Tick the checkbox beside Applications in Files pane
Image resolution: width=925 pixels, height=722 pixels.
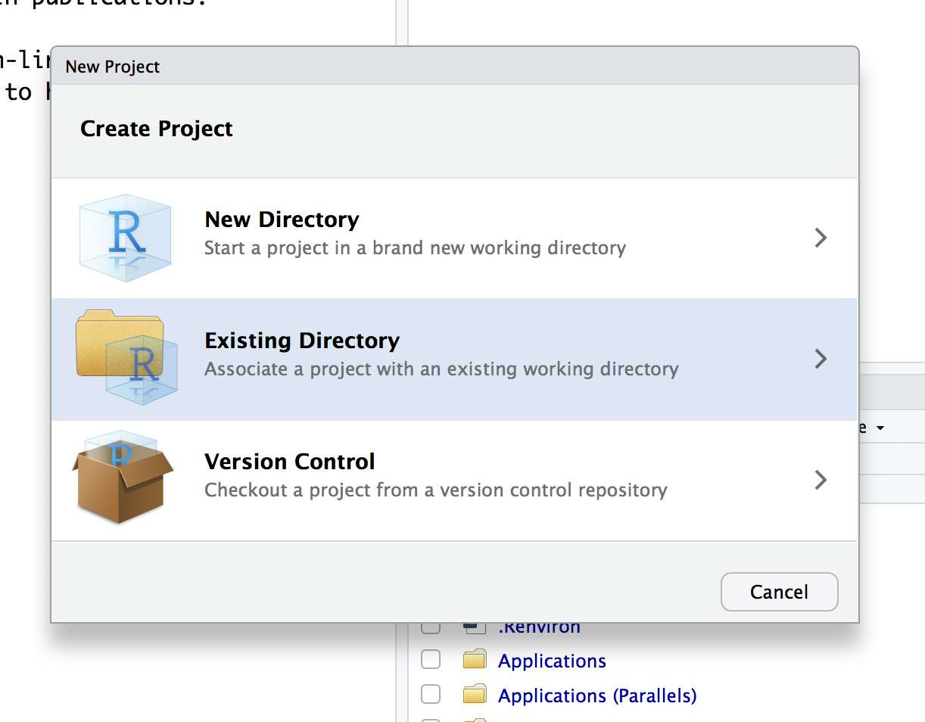430,660
